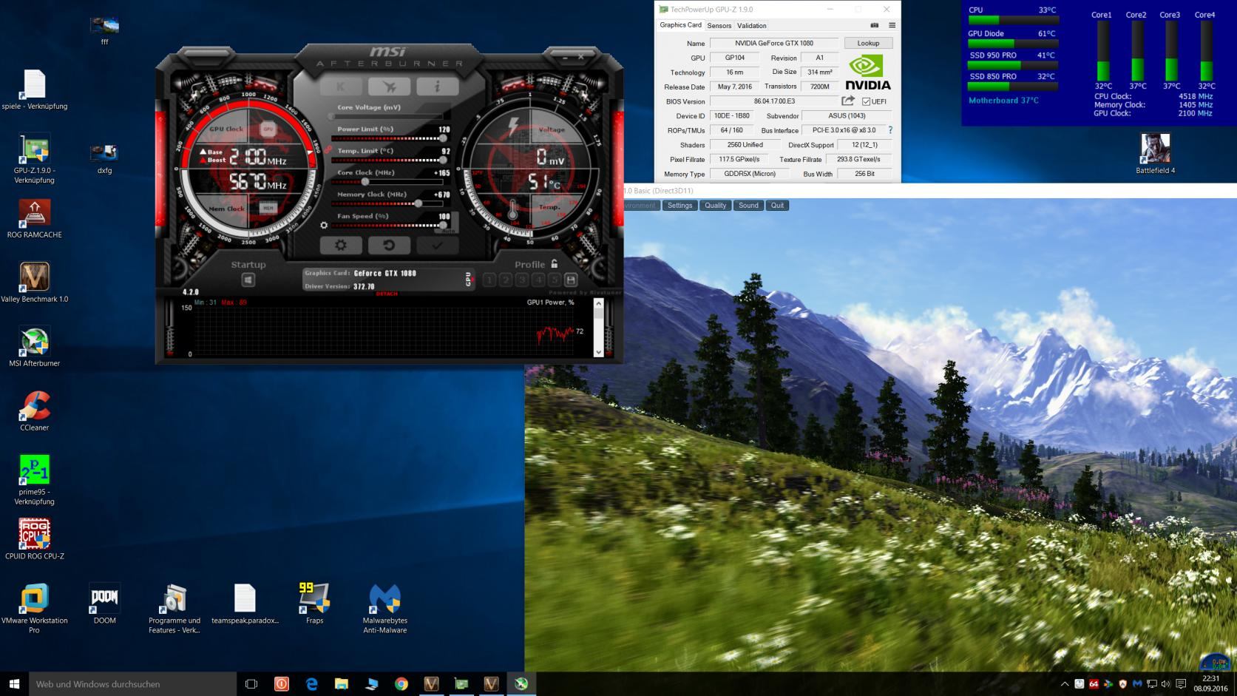Viewport: 1237px width, 696px height.
Task: Select CPUID ROG CPU-Z desktop icon
Action: point(34,539)
